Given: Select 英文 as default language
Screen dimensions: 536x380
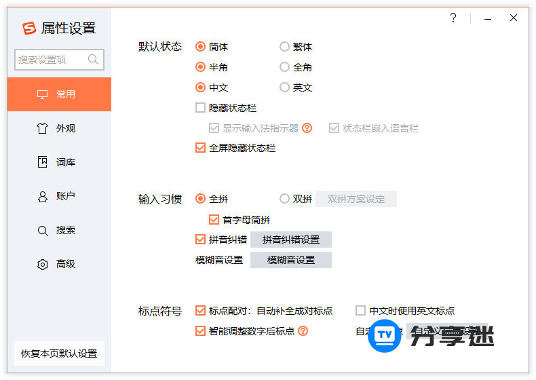Looking at the screenshot, I should point(284,88).
